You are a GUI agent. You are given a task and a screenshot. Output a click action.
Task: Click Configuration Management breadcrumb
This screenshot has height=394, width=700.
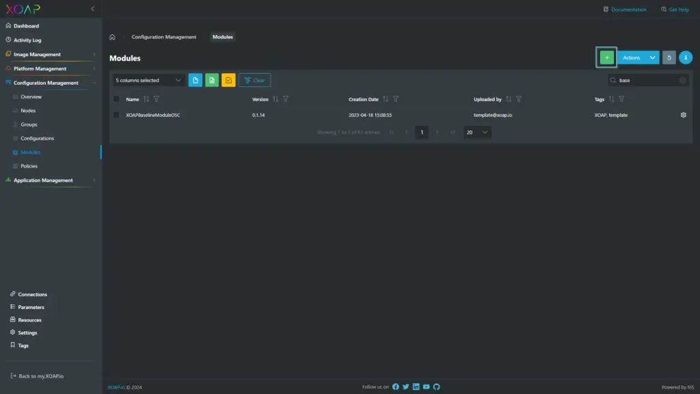point(163,37)
